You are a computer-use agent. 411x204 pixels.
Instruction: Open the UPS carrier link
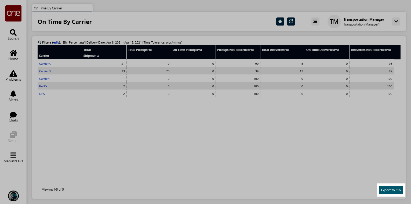42,94
